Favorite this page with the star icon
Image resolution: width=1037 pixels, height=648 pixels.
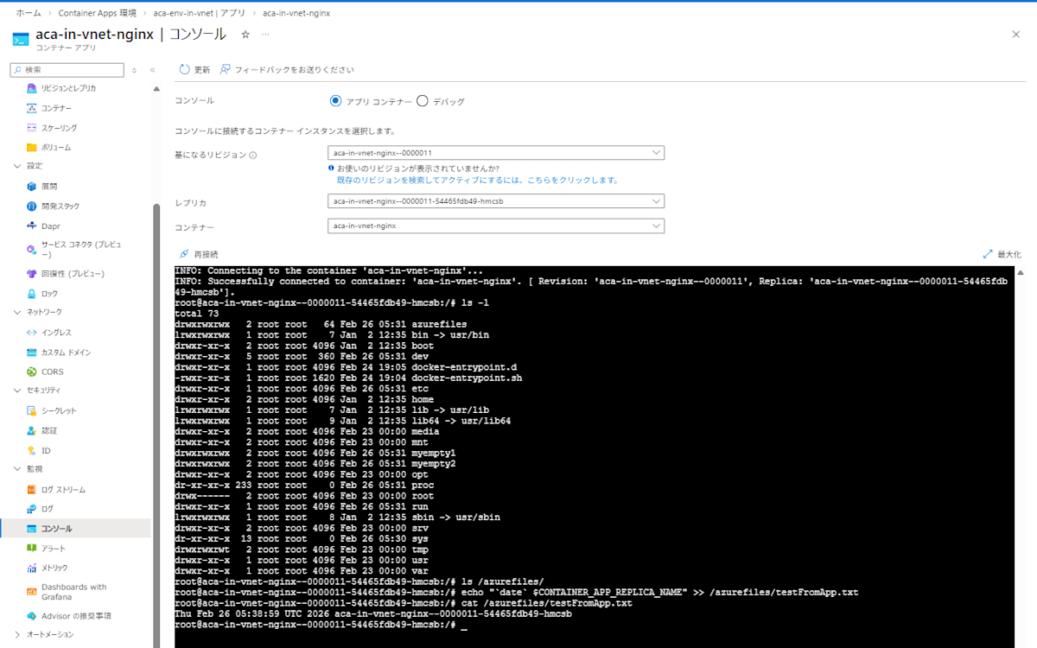[x=245, y=35]
